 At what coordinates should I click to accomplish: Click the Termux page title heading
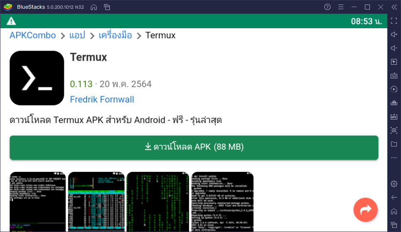[88, 57]
